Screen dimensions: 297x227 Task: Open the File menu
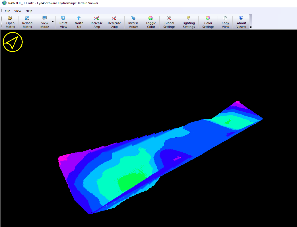click(7, 11)
